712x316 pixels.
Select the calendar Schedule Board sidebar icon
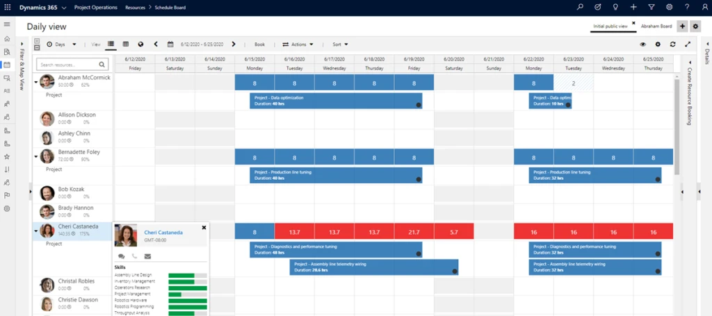click(7, 65)
